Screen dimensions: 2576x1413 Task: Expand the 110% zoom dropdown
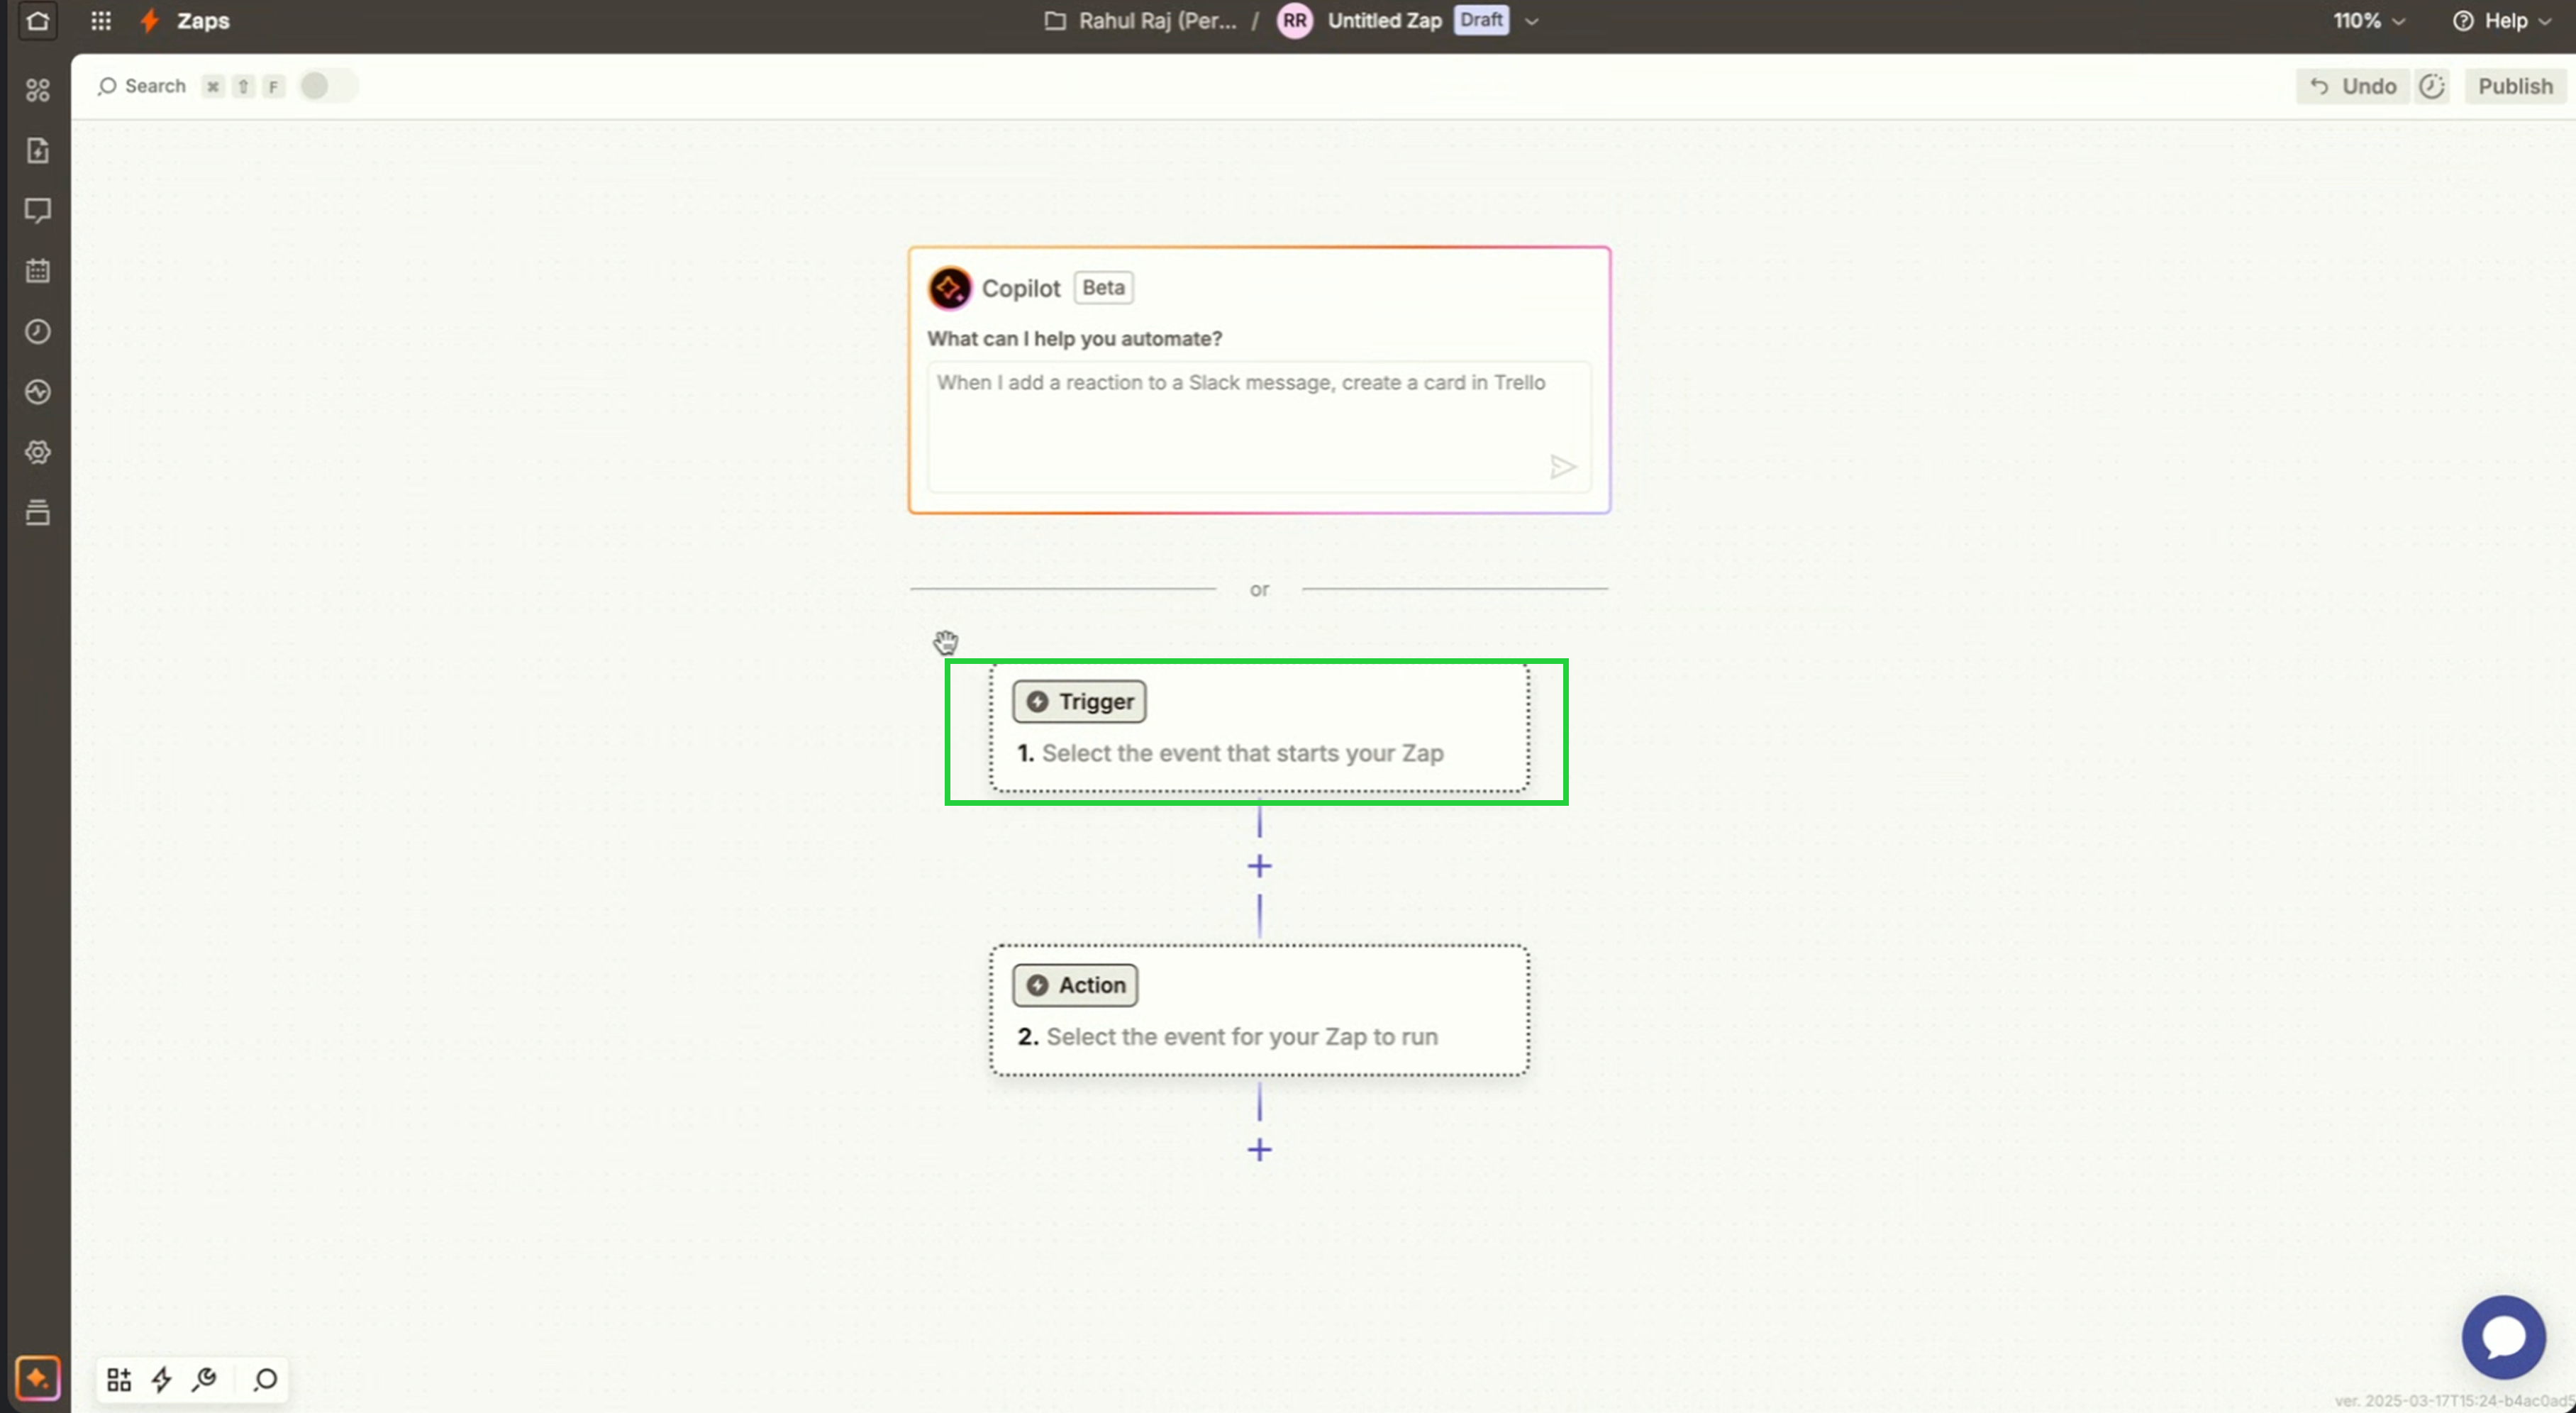[x=2368, y=21]
